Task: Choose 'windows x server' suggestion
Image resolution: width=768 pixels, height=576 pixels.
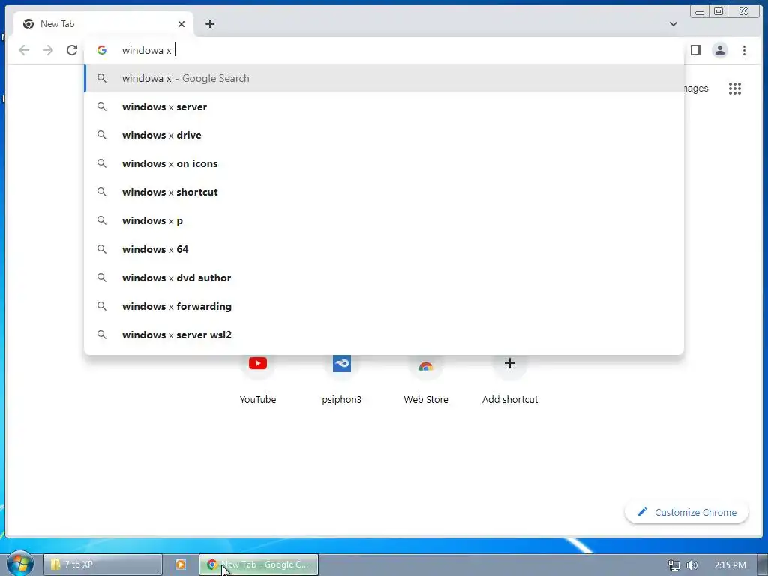Action: pyautogui.click(x=384, y=106)
